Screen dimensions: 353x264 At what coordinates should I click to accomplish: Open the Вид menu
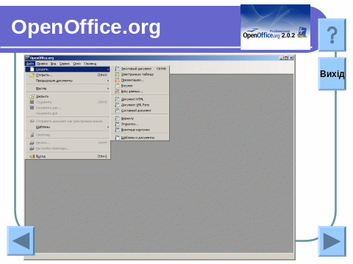click(x=54, y=64)
